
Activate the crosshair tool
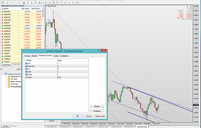tap(7, 3)
